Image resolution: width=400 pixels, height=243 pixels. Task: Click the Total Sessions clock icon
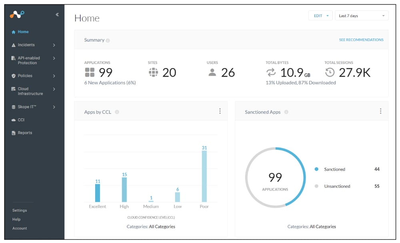click(x=330, y=72)
